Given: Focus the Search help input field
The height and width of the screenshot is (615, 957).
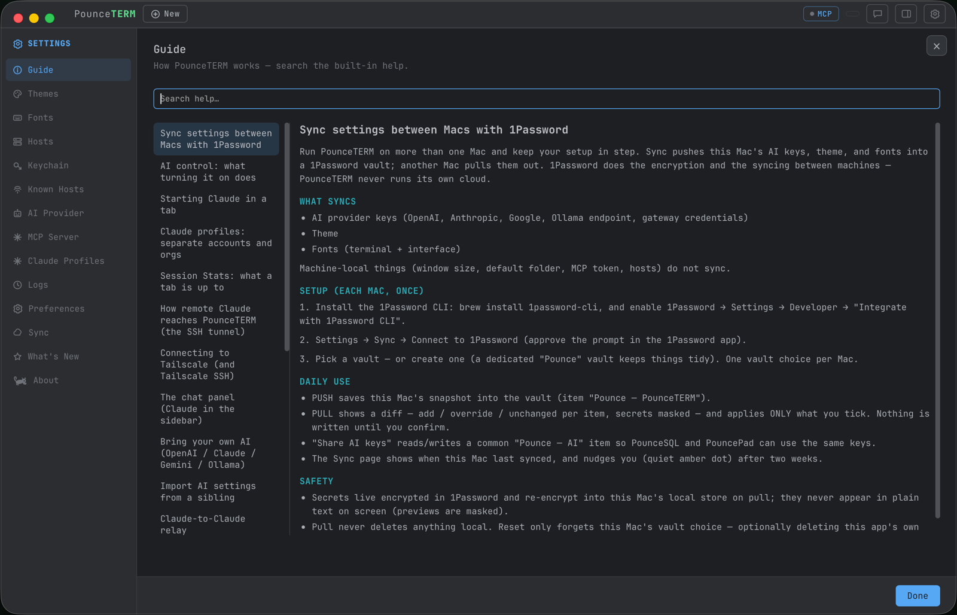Looking at the screenshot, I should tap(547, 99).
